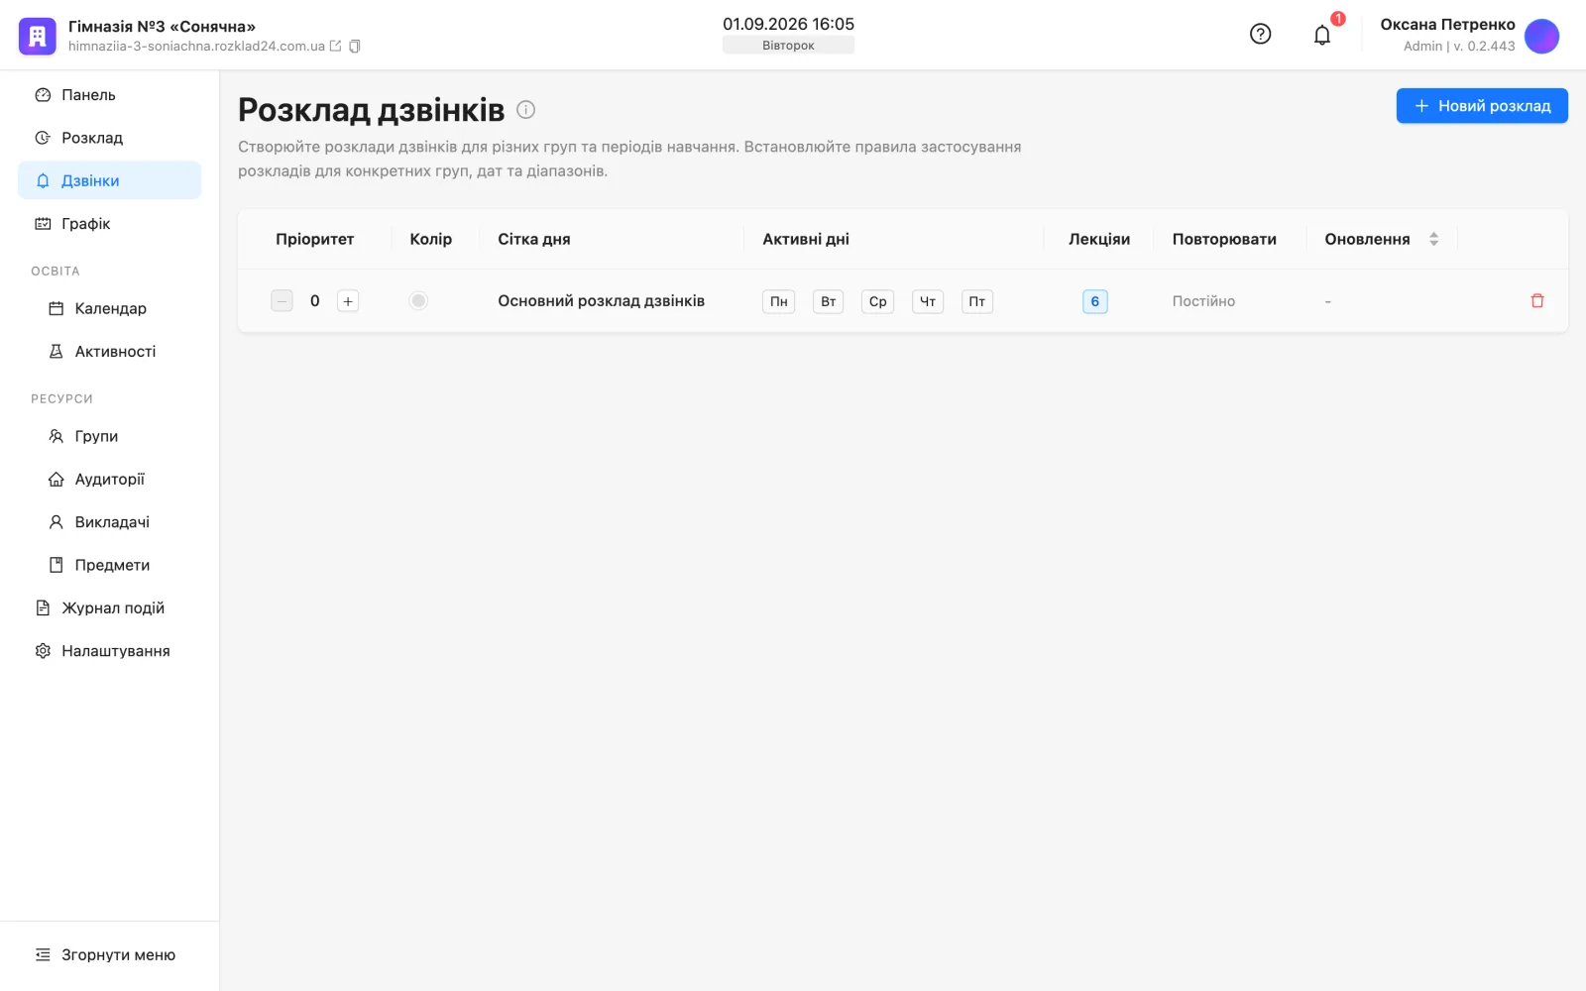Image resolution: width=1586 pixels, height=991 pixels.
Task: Open Викладачі in the sidebar
Action: coord(109,522)
